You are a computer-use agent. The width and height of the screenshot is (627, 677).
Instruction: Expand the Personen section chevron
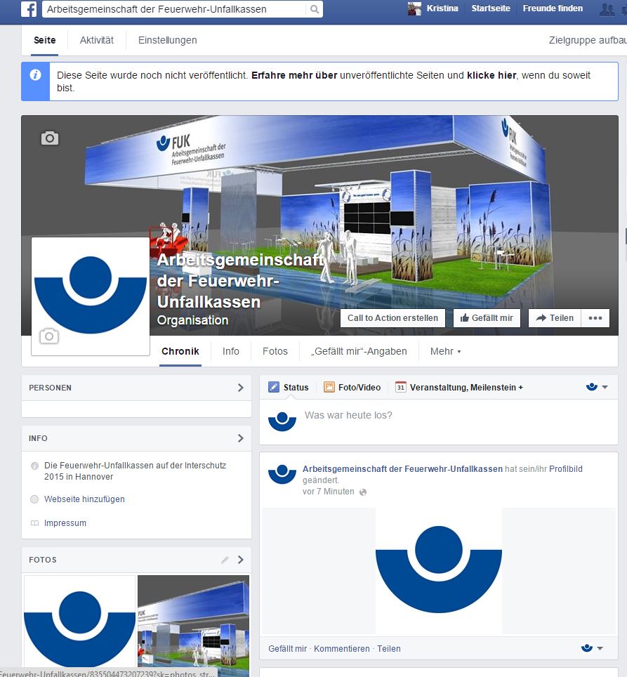tap(241, 388)
